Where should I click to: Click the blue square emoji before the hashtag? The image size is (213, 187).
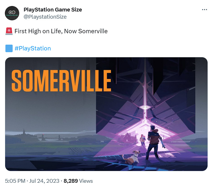[9, 48]
